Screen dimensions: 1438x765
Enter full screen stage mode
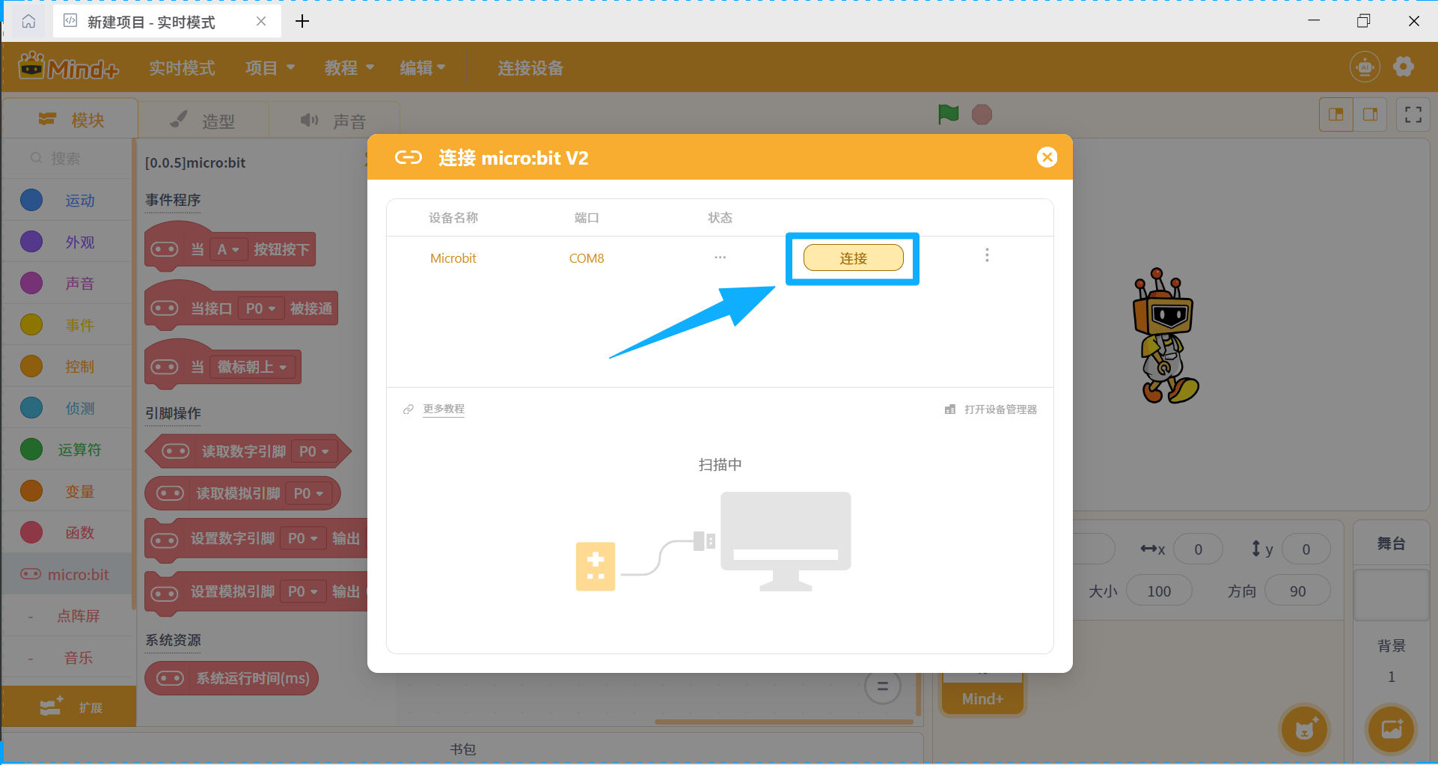pyautogui.click(x=1413, y=115)
